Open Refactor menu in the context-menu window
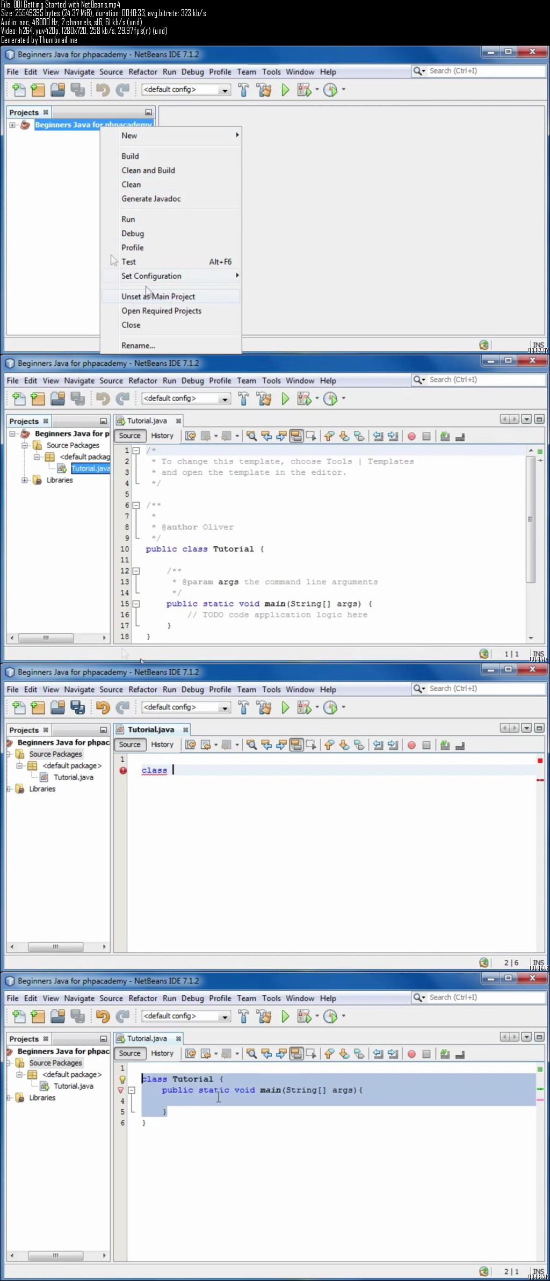Image resolution: width=550 pixels, height=1281 pixels. point(143,72)
